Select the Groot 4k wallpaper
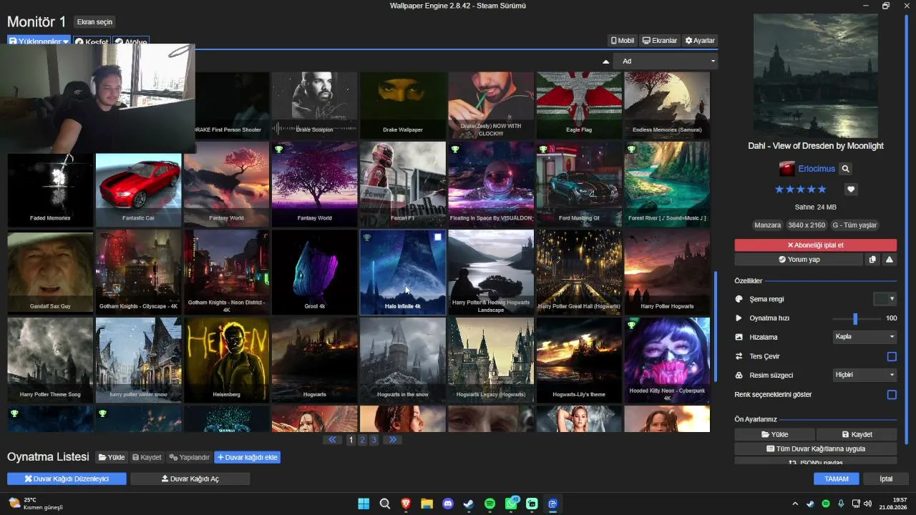Viewport: 916px width, 515px height. 315,272
